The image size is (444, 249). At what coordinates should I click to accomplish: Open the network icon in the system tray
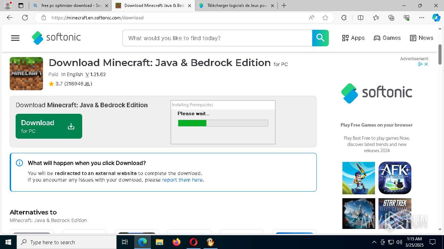[x=391, y=242]
